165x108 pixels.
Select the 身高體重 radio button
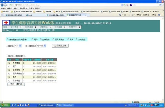click(x=7, y=39)
